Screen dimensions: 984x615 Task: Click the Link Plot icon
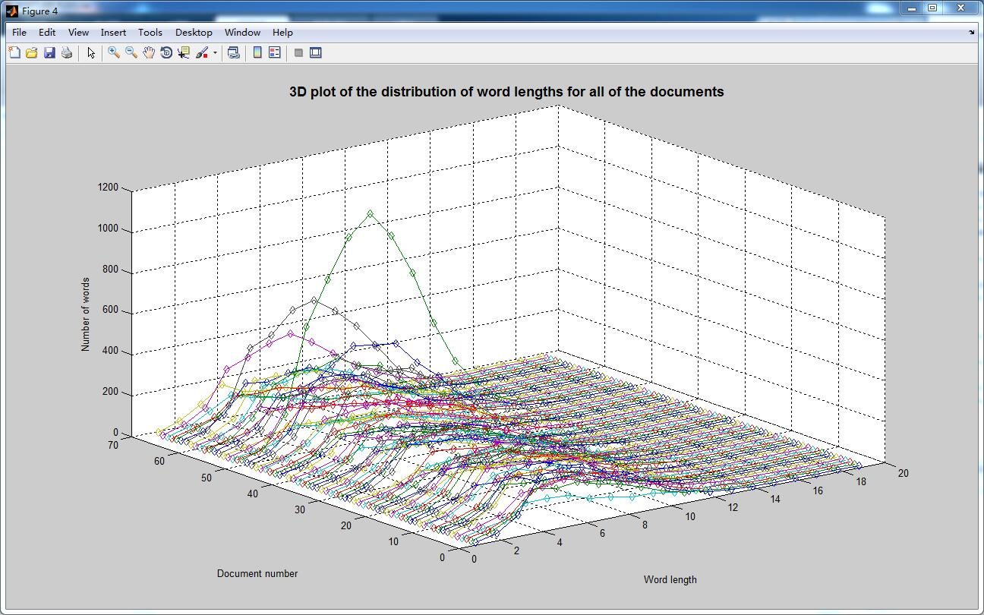point(234,52)
